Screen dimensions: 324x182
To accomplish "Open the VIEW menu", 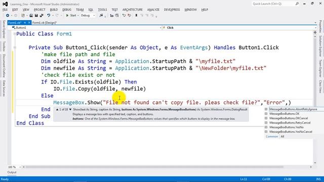I will click(26, 10).
